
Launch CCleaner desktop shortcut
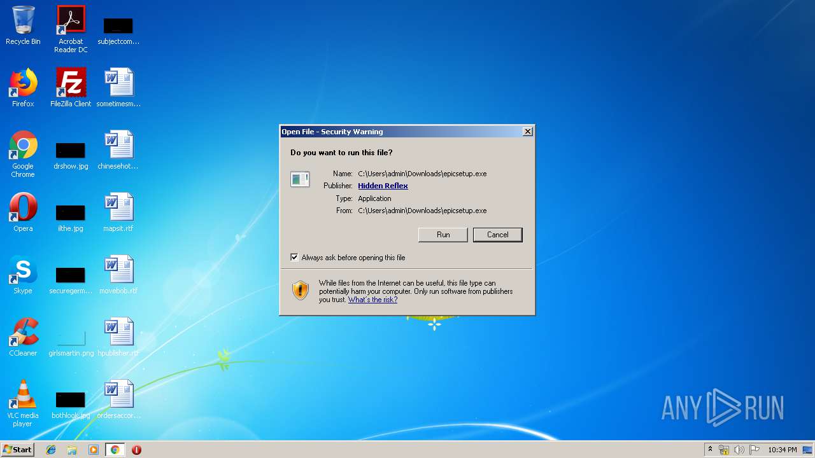(23, 337)
